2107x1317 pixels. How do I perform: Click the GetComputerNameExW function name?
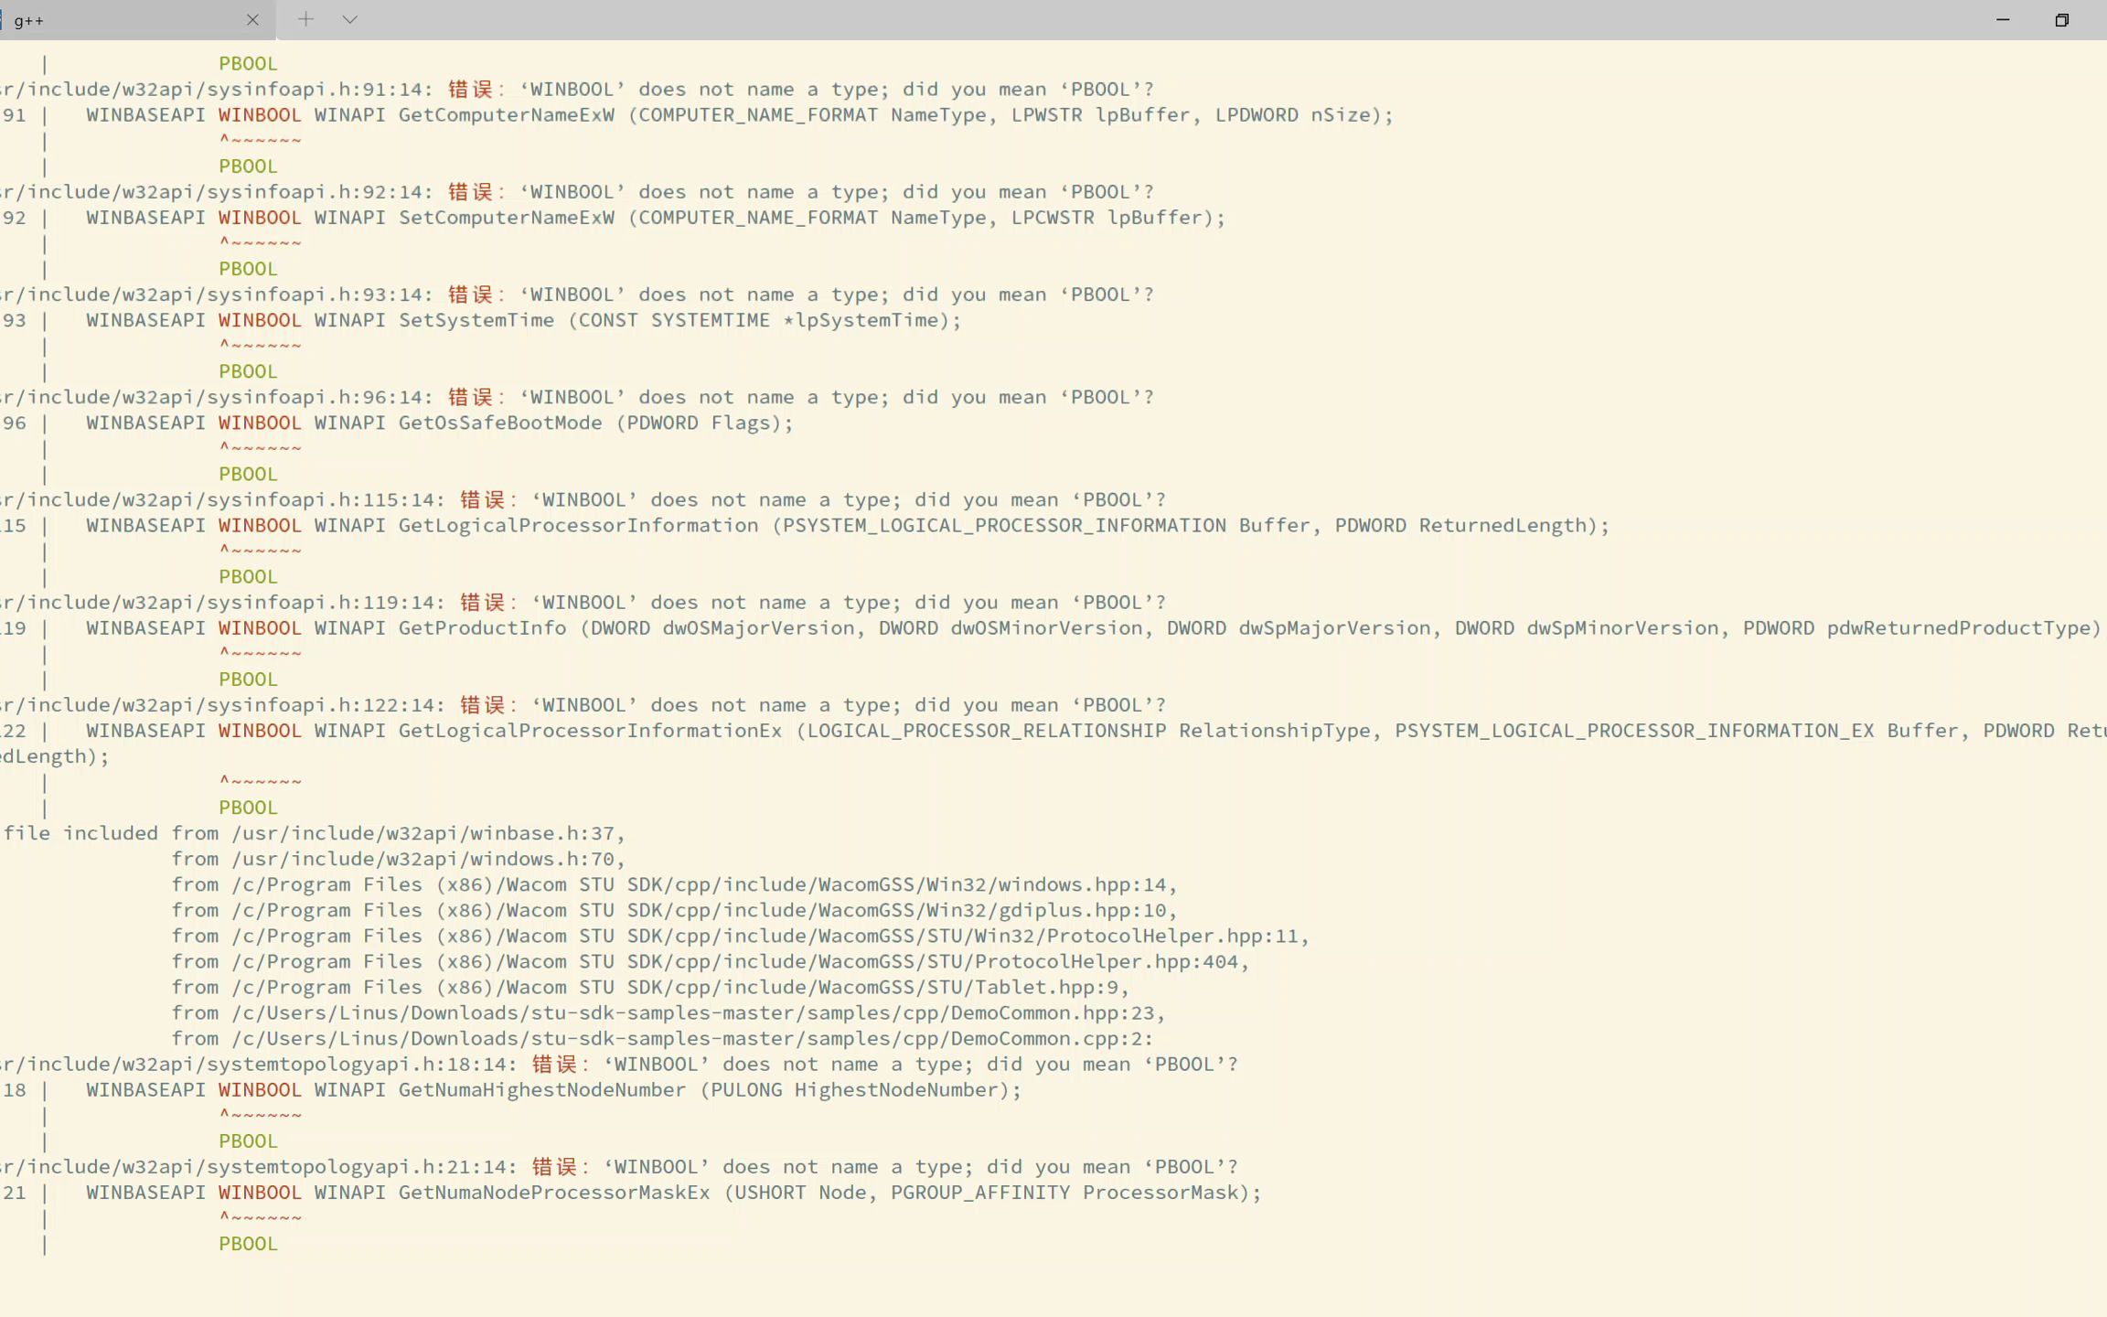pos(507,115)
